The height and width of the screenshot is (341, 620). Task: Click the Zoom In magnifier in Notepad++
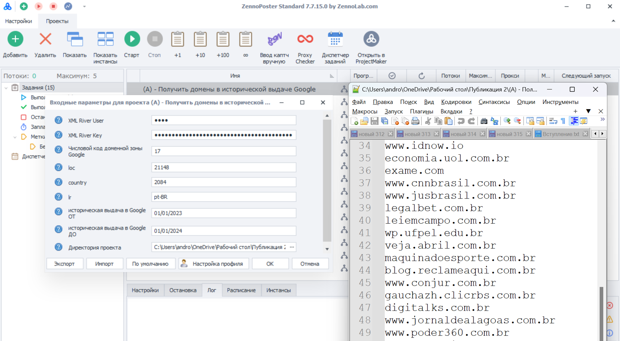tap(507, 121)
